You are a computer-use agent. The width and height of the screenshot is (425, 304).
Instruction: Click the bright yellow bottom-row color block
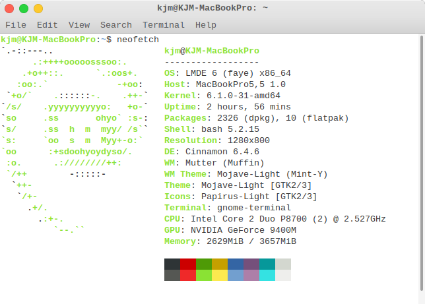click(220, 275)
